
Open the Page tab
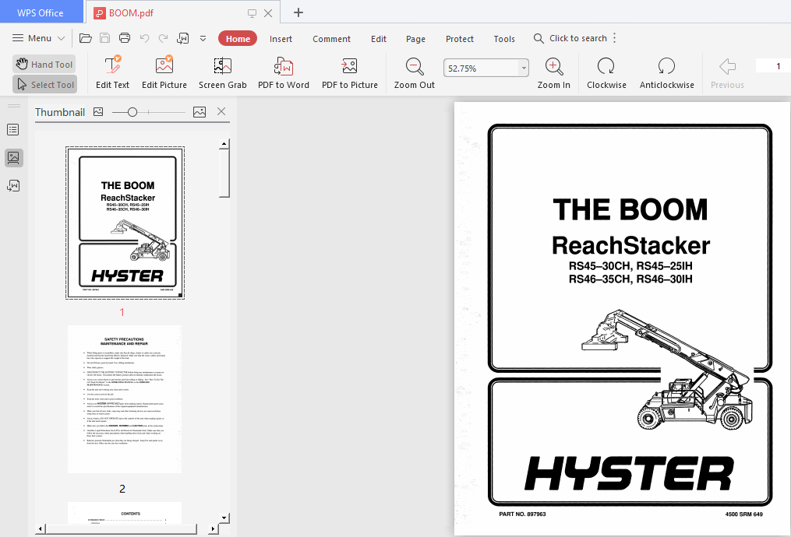(415, 39)
